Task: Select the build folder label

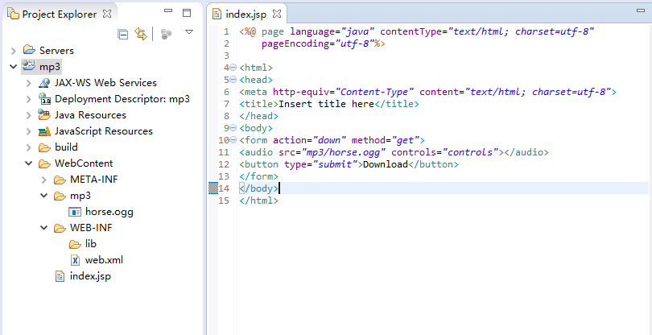Action: pos(66,147)
